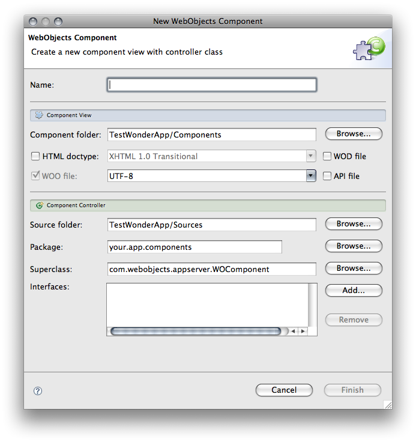The image size is (416, 442).
Task: Browse for the Source folder
Action: 354,224
